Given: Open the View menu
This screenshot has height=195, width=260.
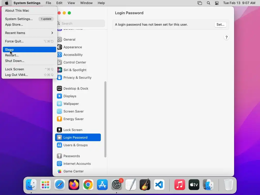Looking at the screenshot, I should click(71, 3).
